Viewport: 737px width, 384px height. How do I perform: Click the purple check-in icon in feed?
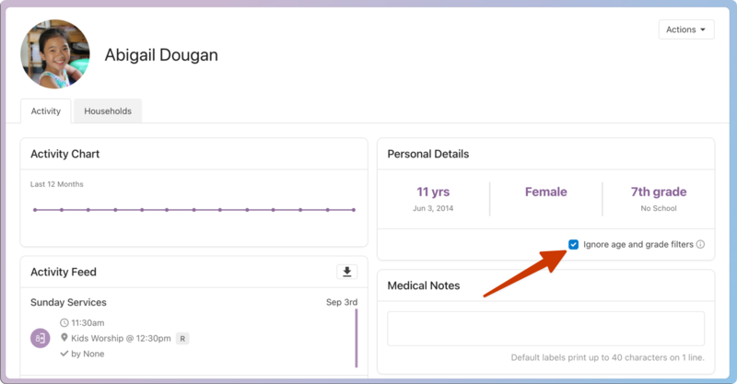coord(40,338)
